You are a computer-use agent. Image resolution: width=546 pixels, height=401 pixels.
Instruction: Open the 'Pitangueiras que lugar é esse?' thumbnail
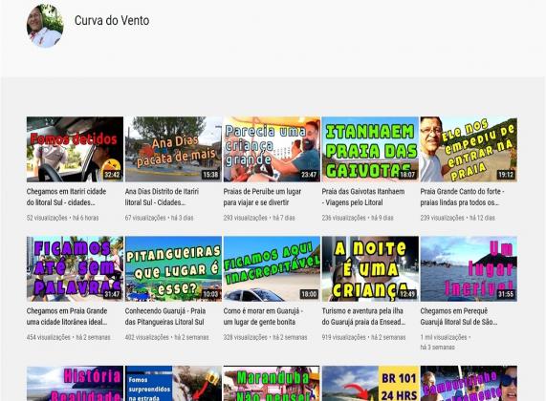(x=173, y=269)
